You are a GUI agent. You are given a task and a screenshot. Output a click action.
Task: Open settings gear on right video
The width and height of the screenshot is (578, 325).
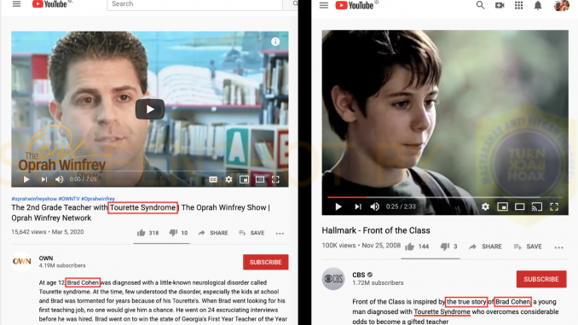click(x=485, y=206)
